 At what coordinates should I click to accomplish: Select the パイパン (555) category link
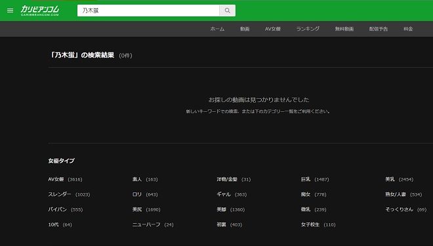pos(66,209)
